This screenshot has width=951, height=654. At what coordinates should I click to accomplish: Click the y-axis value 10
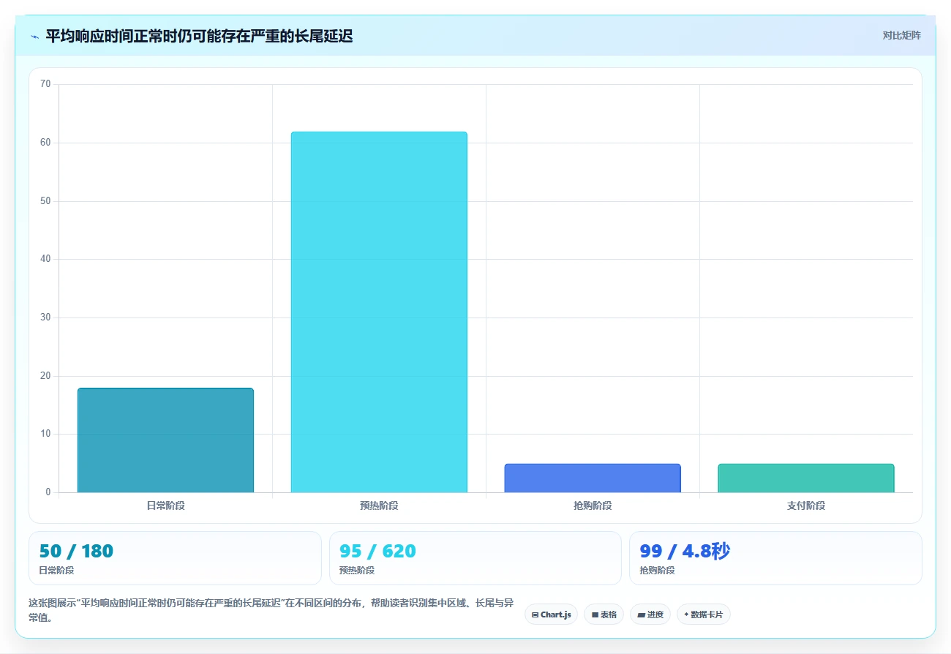45,434
